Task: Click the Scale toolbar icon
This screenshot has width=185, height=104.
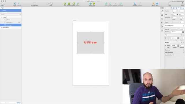Action: click(x=94, y=3)
